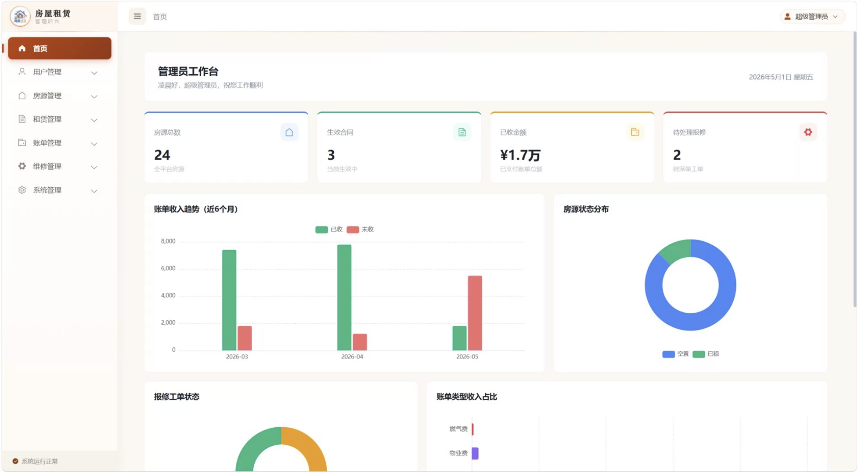This screenshot has height=472, width=858.
Task: Open the 维修管理 menu item
Action: 60,167
